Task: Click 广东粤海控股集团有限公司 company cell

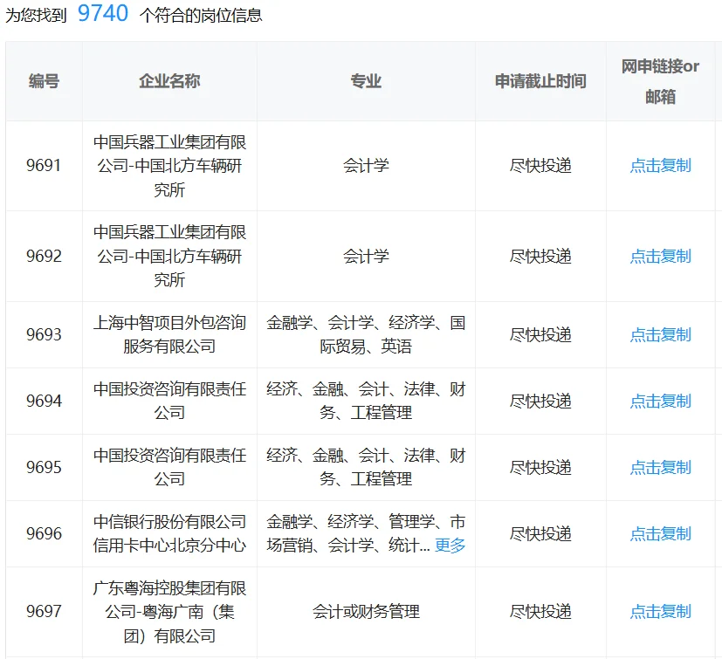Action: pyautogui.click(x=169, y=612)
